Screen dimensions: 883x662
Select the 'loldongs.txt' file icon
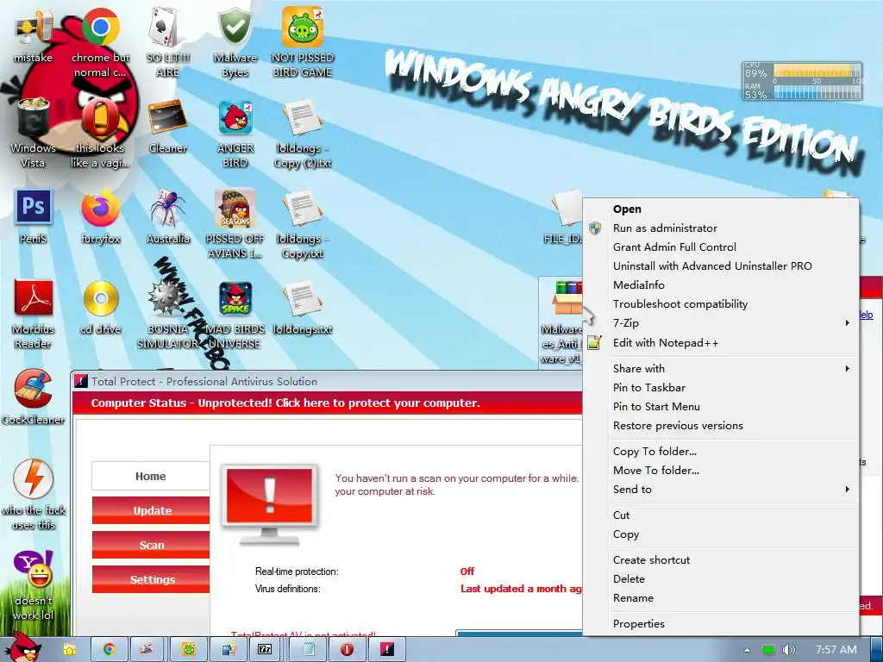(303, 307)
